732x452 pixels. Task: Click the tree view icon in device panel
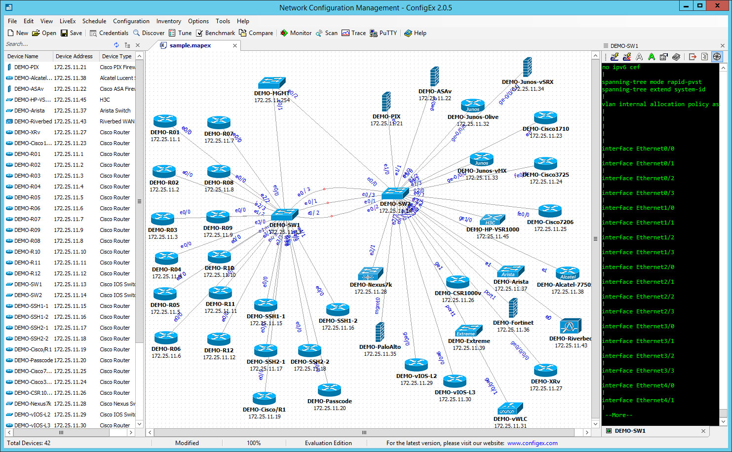(127, 45)
